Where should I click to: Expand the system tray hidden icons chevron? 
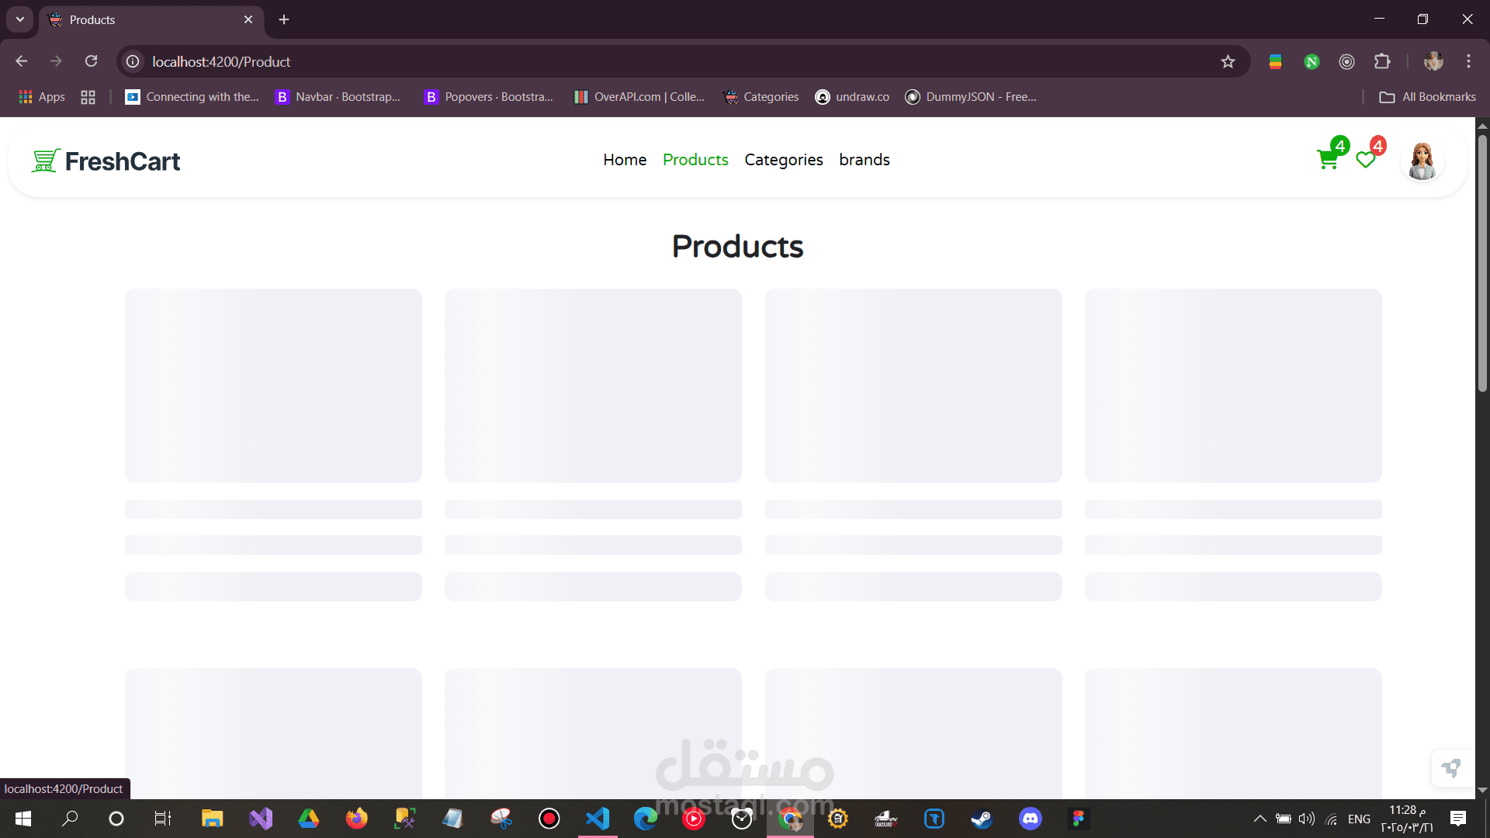click(x=1260, y=819)
